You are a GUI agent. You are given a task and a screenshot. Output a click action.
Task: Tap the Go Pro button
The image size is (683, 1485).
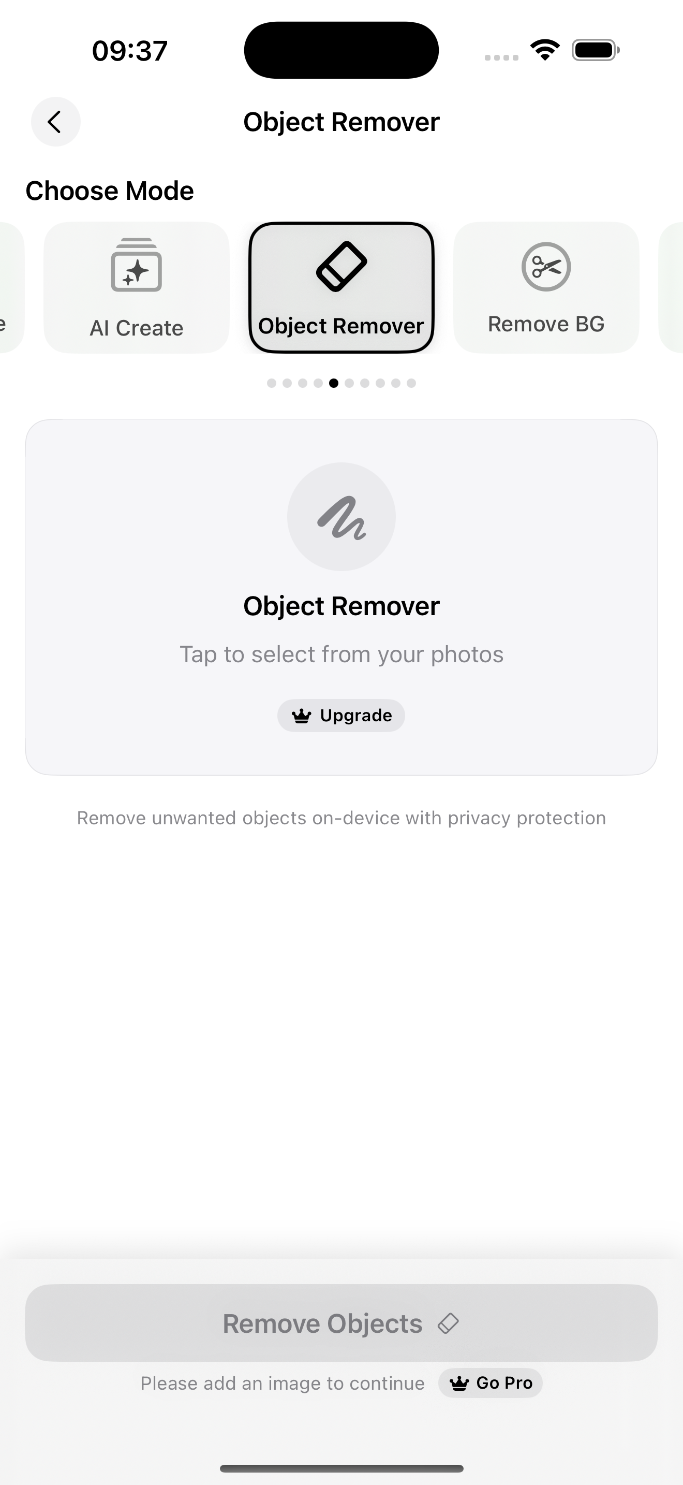(490, 1383)
